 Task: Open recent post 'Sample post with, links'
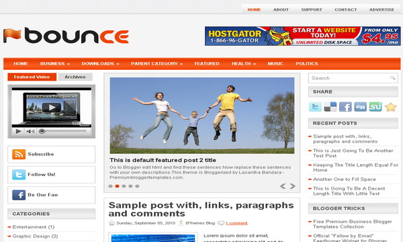(x=345, y=139)
